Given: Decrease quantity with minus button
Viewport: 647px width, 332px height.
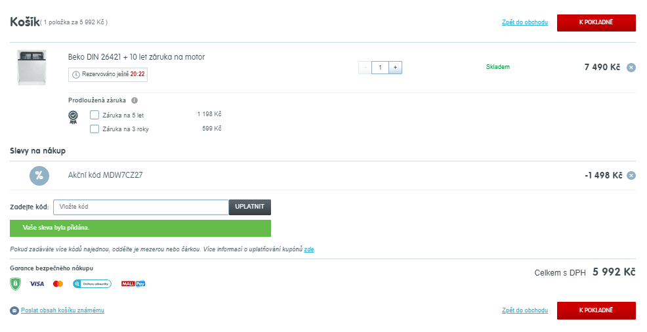Looking at the screenshot, I should [x=365, y=68].
